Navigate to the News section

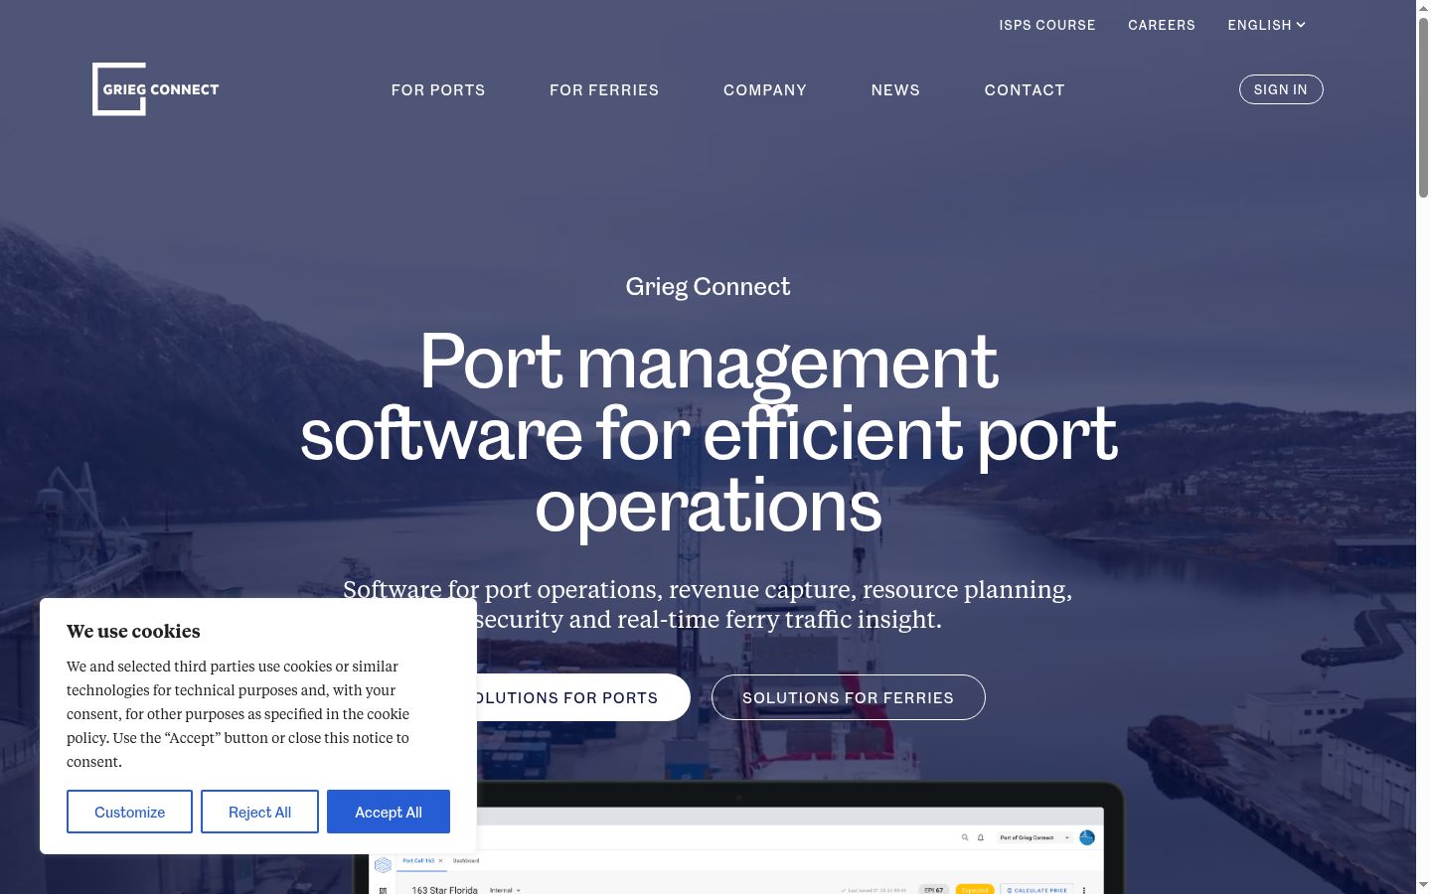(895, 90)
